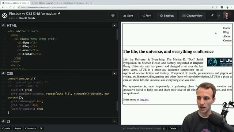Click the LTUE logo image in preview

click(220, 62)
